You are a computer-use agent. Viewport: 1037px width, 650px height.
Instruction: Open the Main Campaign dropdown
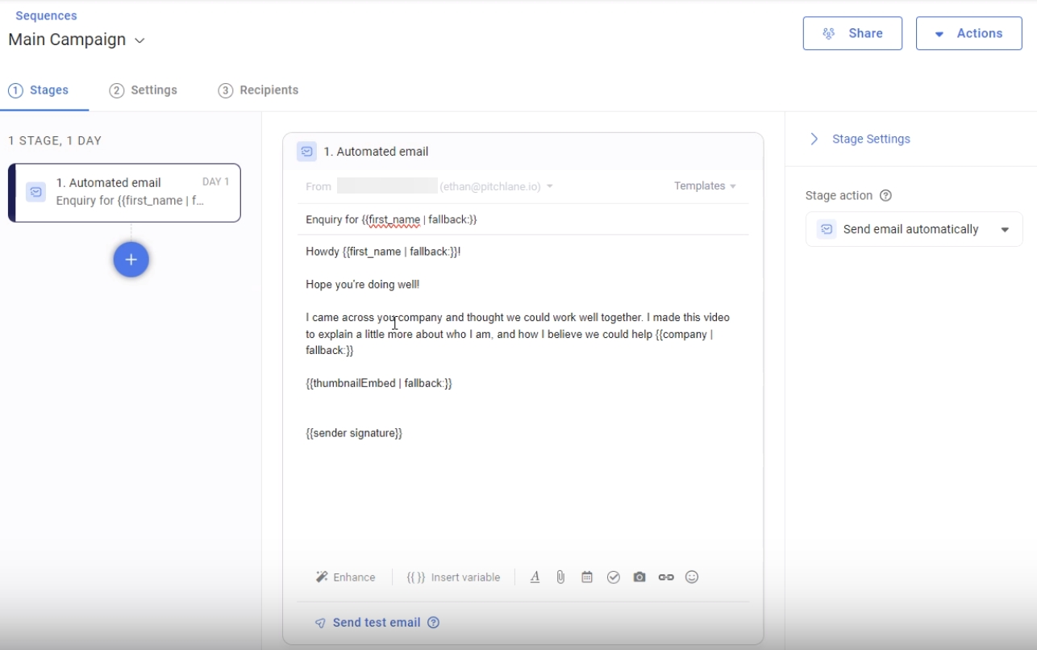(140, 40)
